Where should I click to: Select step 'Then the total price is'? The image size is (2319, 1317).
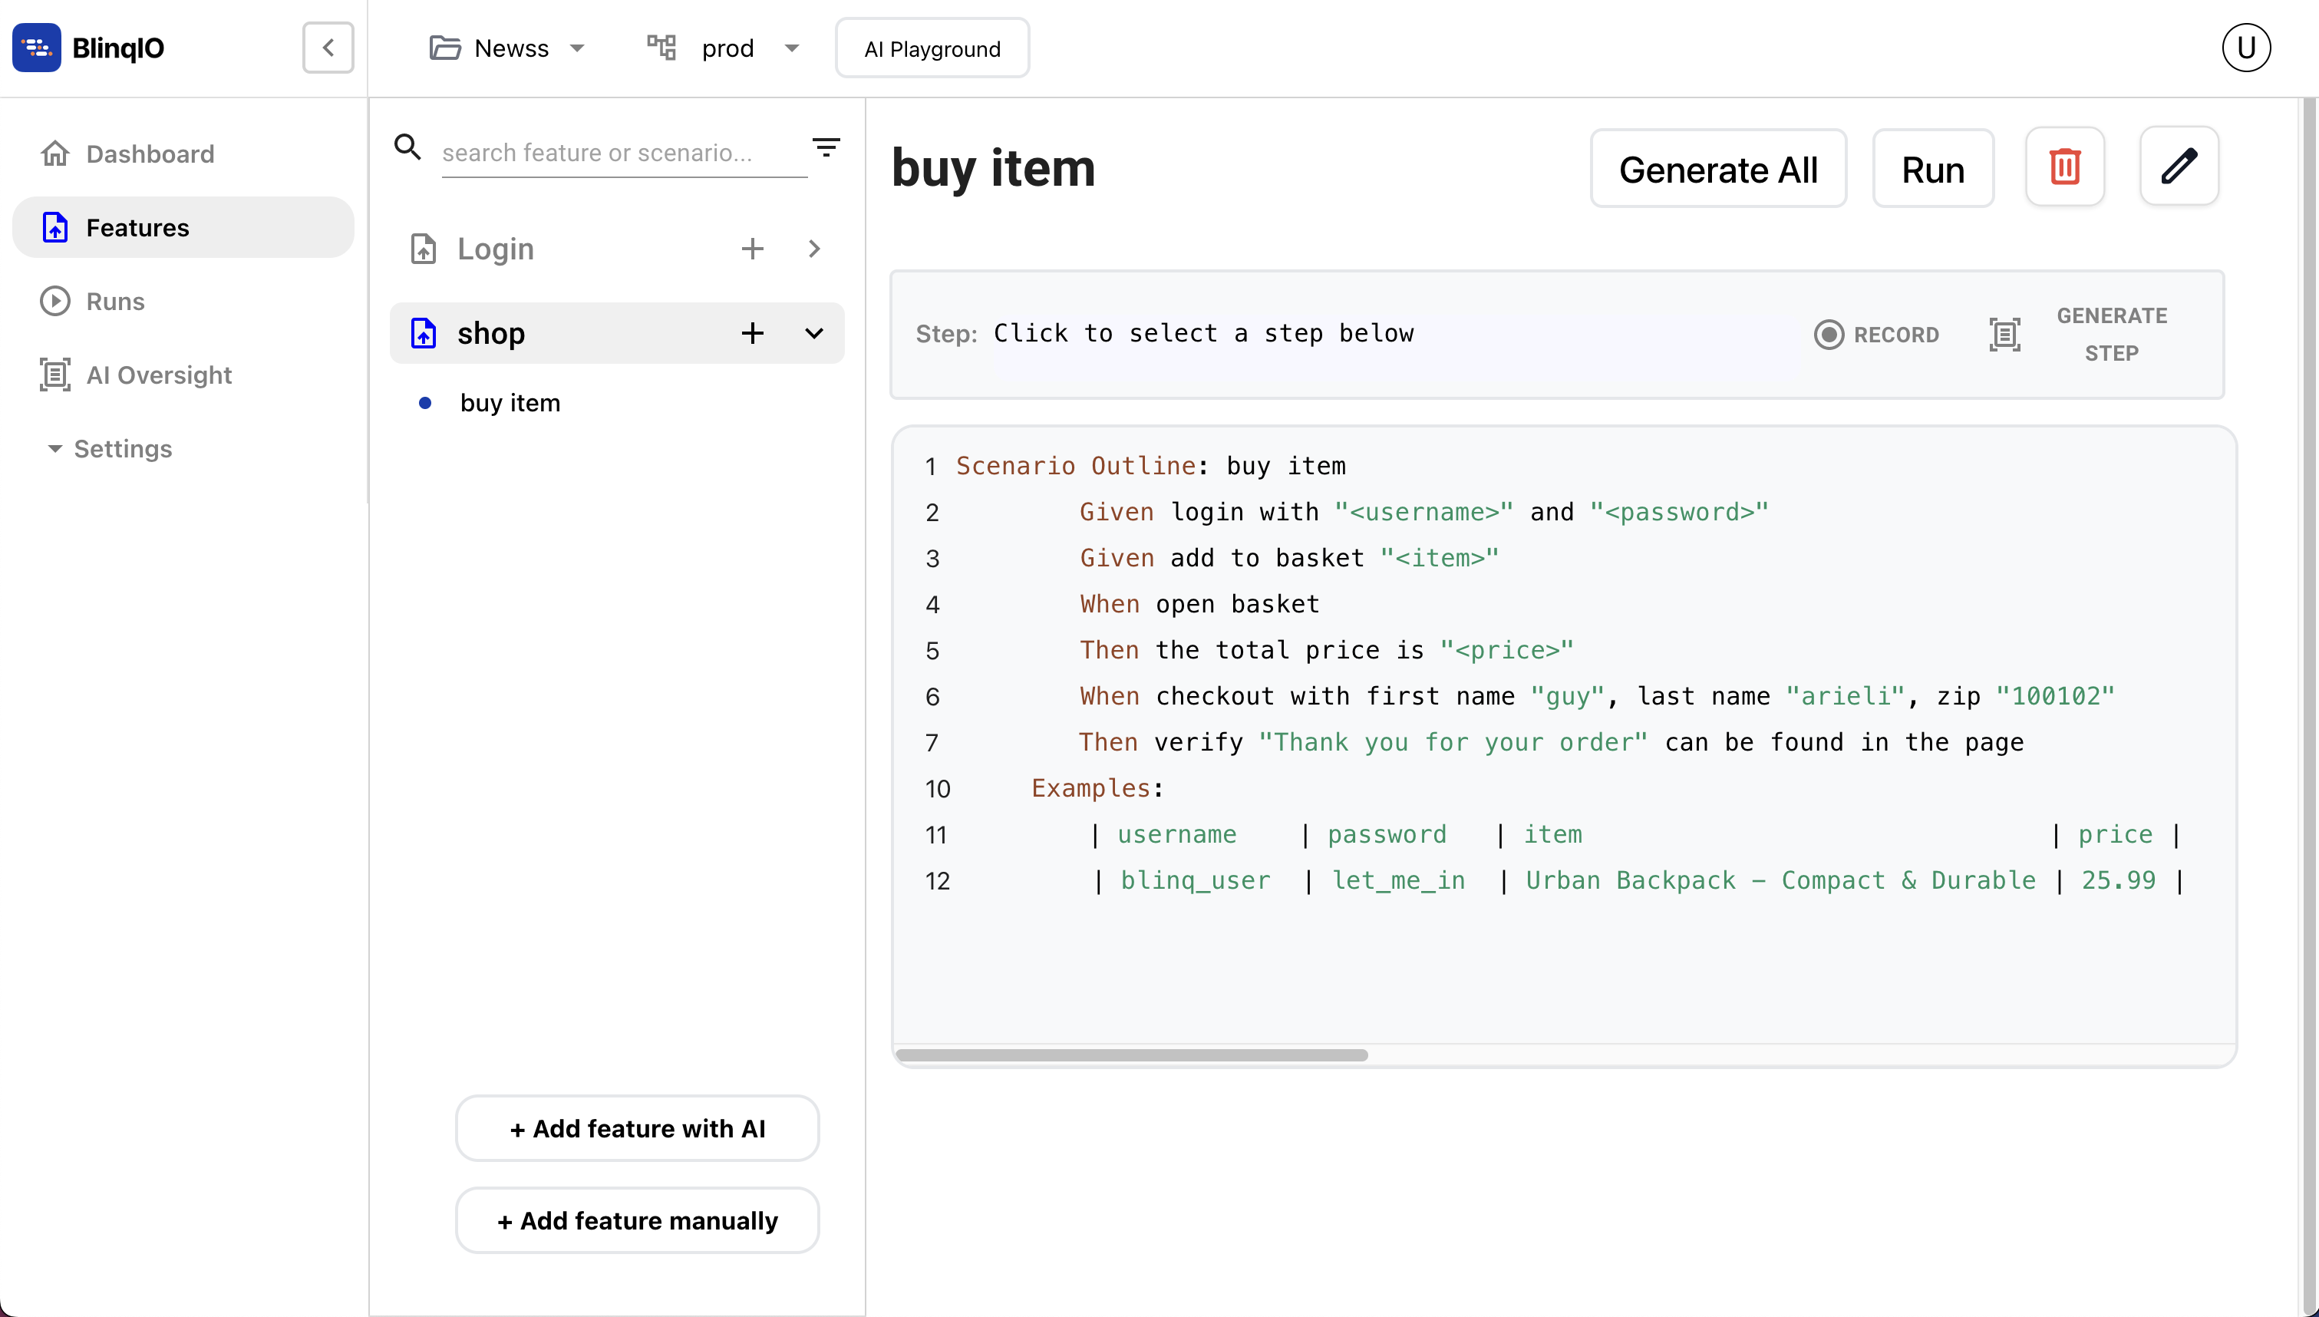pos(1326,650)
